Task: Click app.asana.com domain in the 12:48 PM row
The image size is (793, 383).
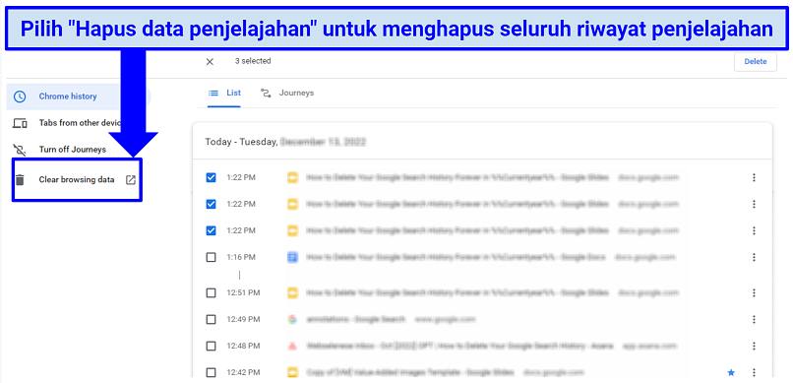Action: (650, 346)
